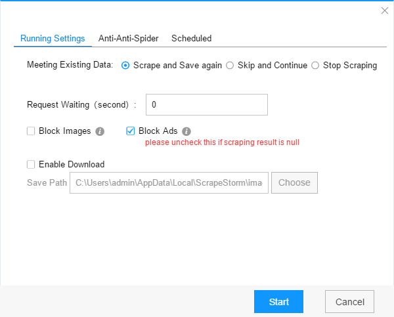Uncheck the Block Ads checkbox

click(131, 131)
